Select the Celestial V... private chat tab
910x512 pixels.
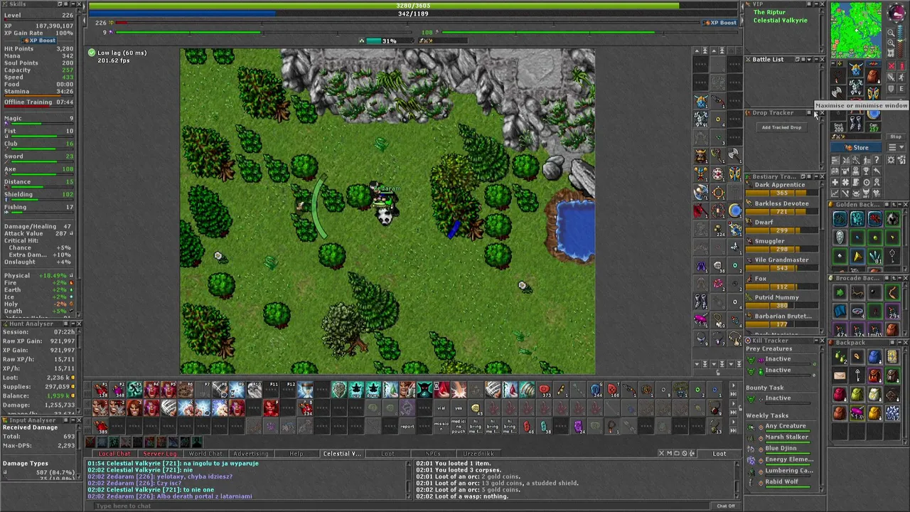coord(342,454)
